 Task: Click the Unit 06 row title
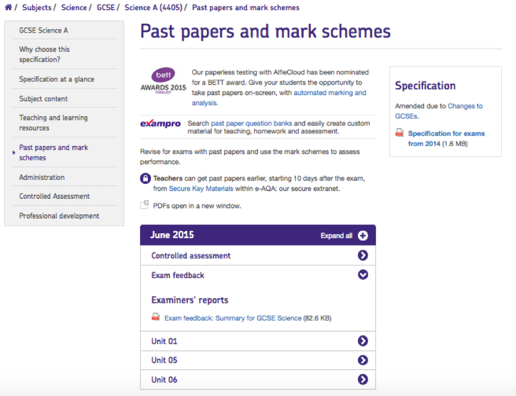[164, 379]
